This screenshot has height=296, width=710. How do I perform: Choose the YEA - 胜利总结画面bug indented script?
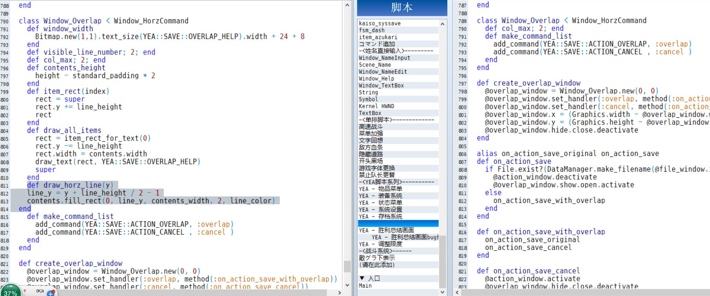click(405, 237)
